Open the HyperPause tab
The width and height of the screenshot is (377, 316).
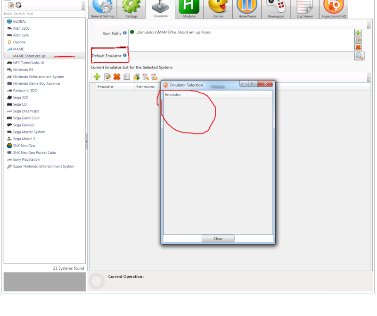[x=247, y=9]
